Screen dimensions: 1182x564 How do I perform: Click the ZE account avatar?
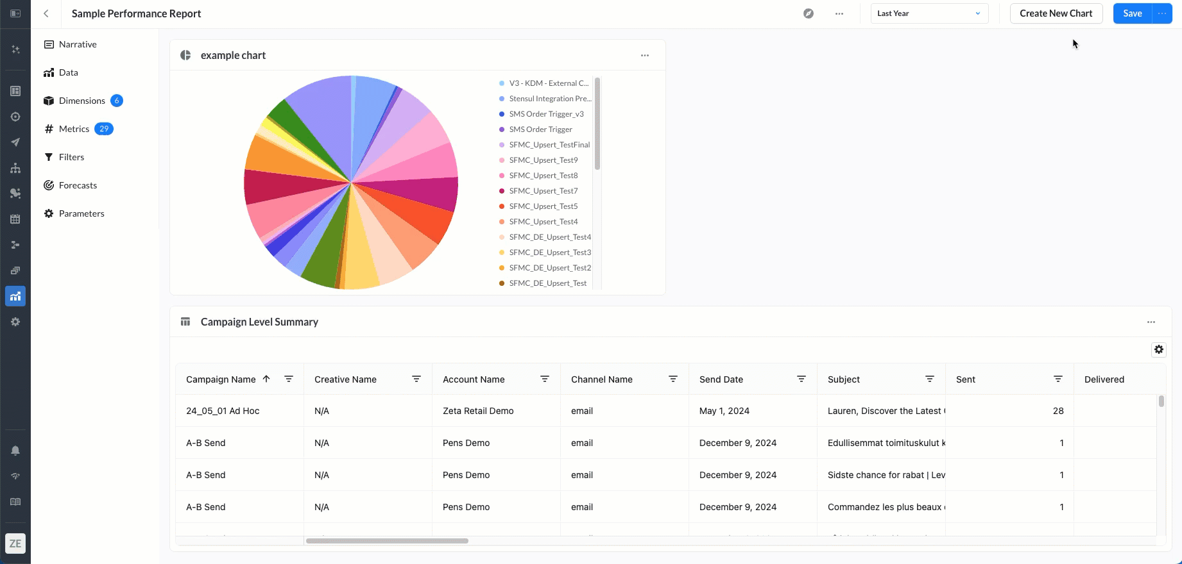(x=15, y=543)
